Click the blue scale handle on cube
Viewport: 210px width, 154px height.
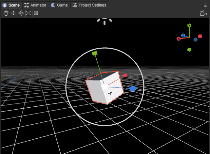pyautogui.click(x=133, y=88)
